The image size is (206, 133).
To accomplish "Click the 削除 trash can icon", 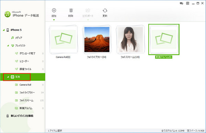I will point(71,10).
